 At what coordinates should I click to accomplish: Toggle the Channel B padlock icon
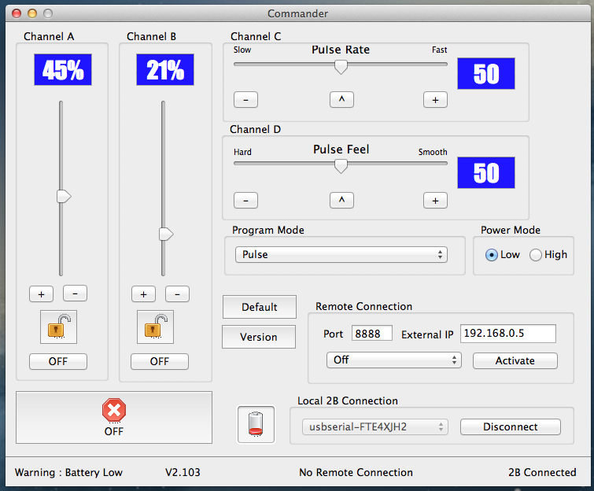(155, 327)
